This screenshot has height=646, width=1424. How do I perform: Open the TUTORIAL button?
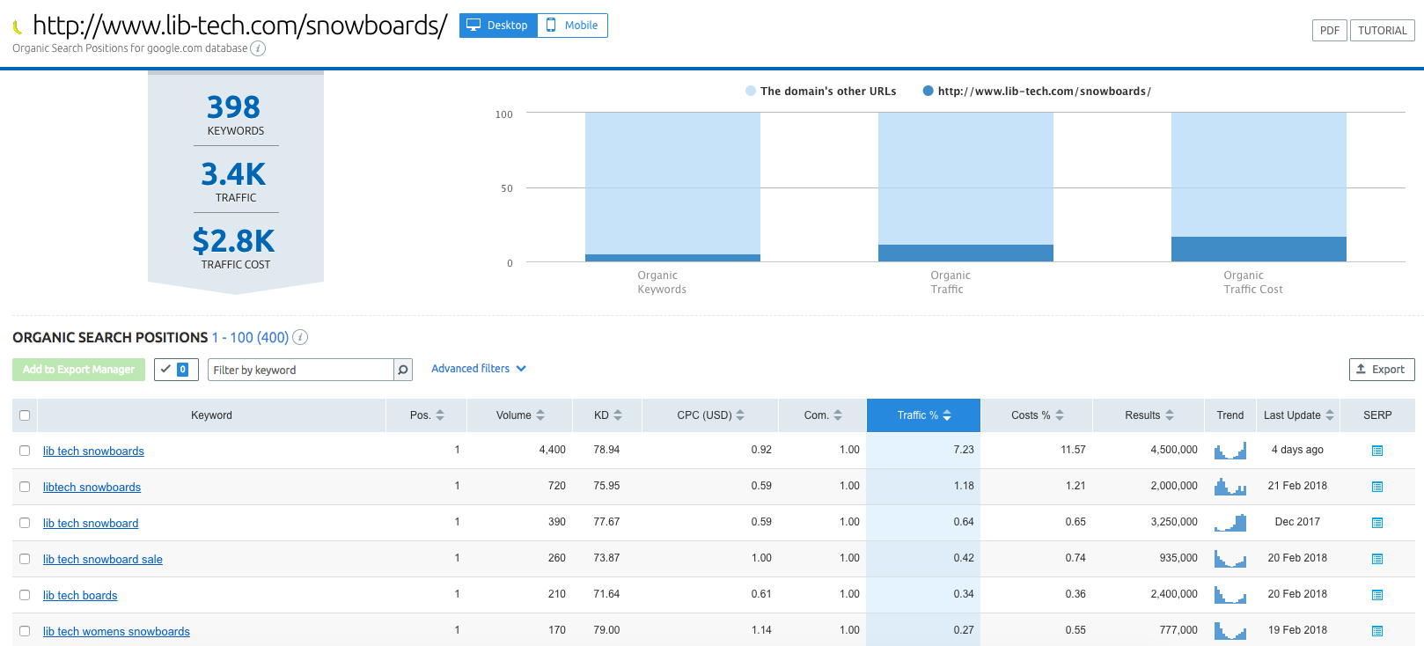[x=1382, y=30]
